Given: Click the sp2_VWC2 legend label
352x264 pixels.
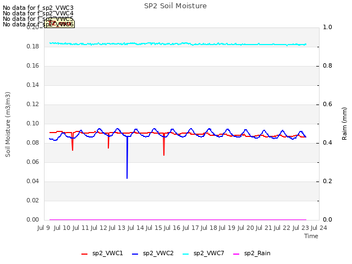Looking at the screenshot, I should coord(158,253).
